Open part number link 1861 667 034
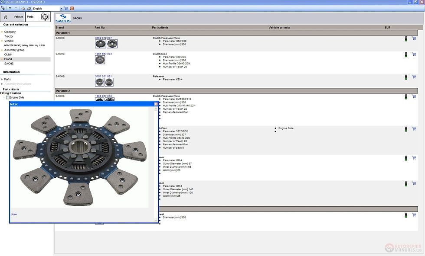Viewport: 425px width, 256px height. [103, 54]
